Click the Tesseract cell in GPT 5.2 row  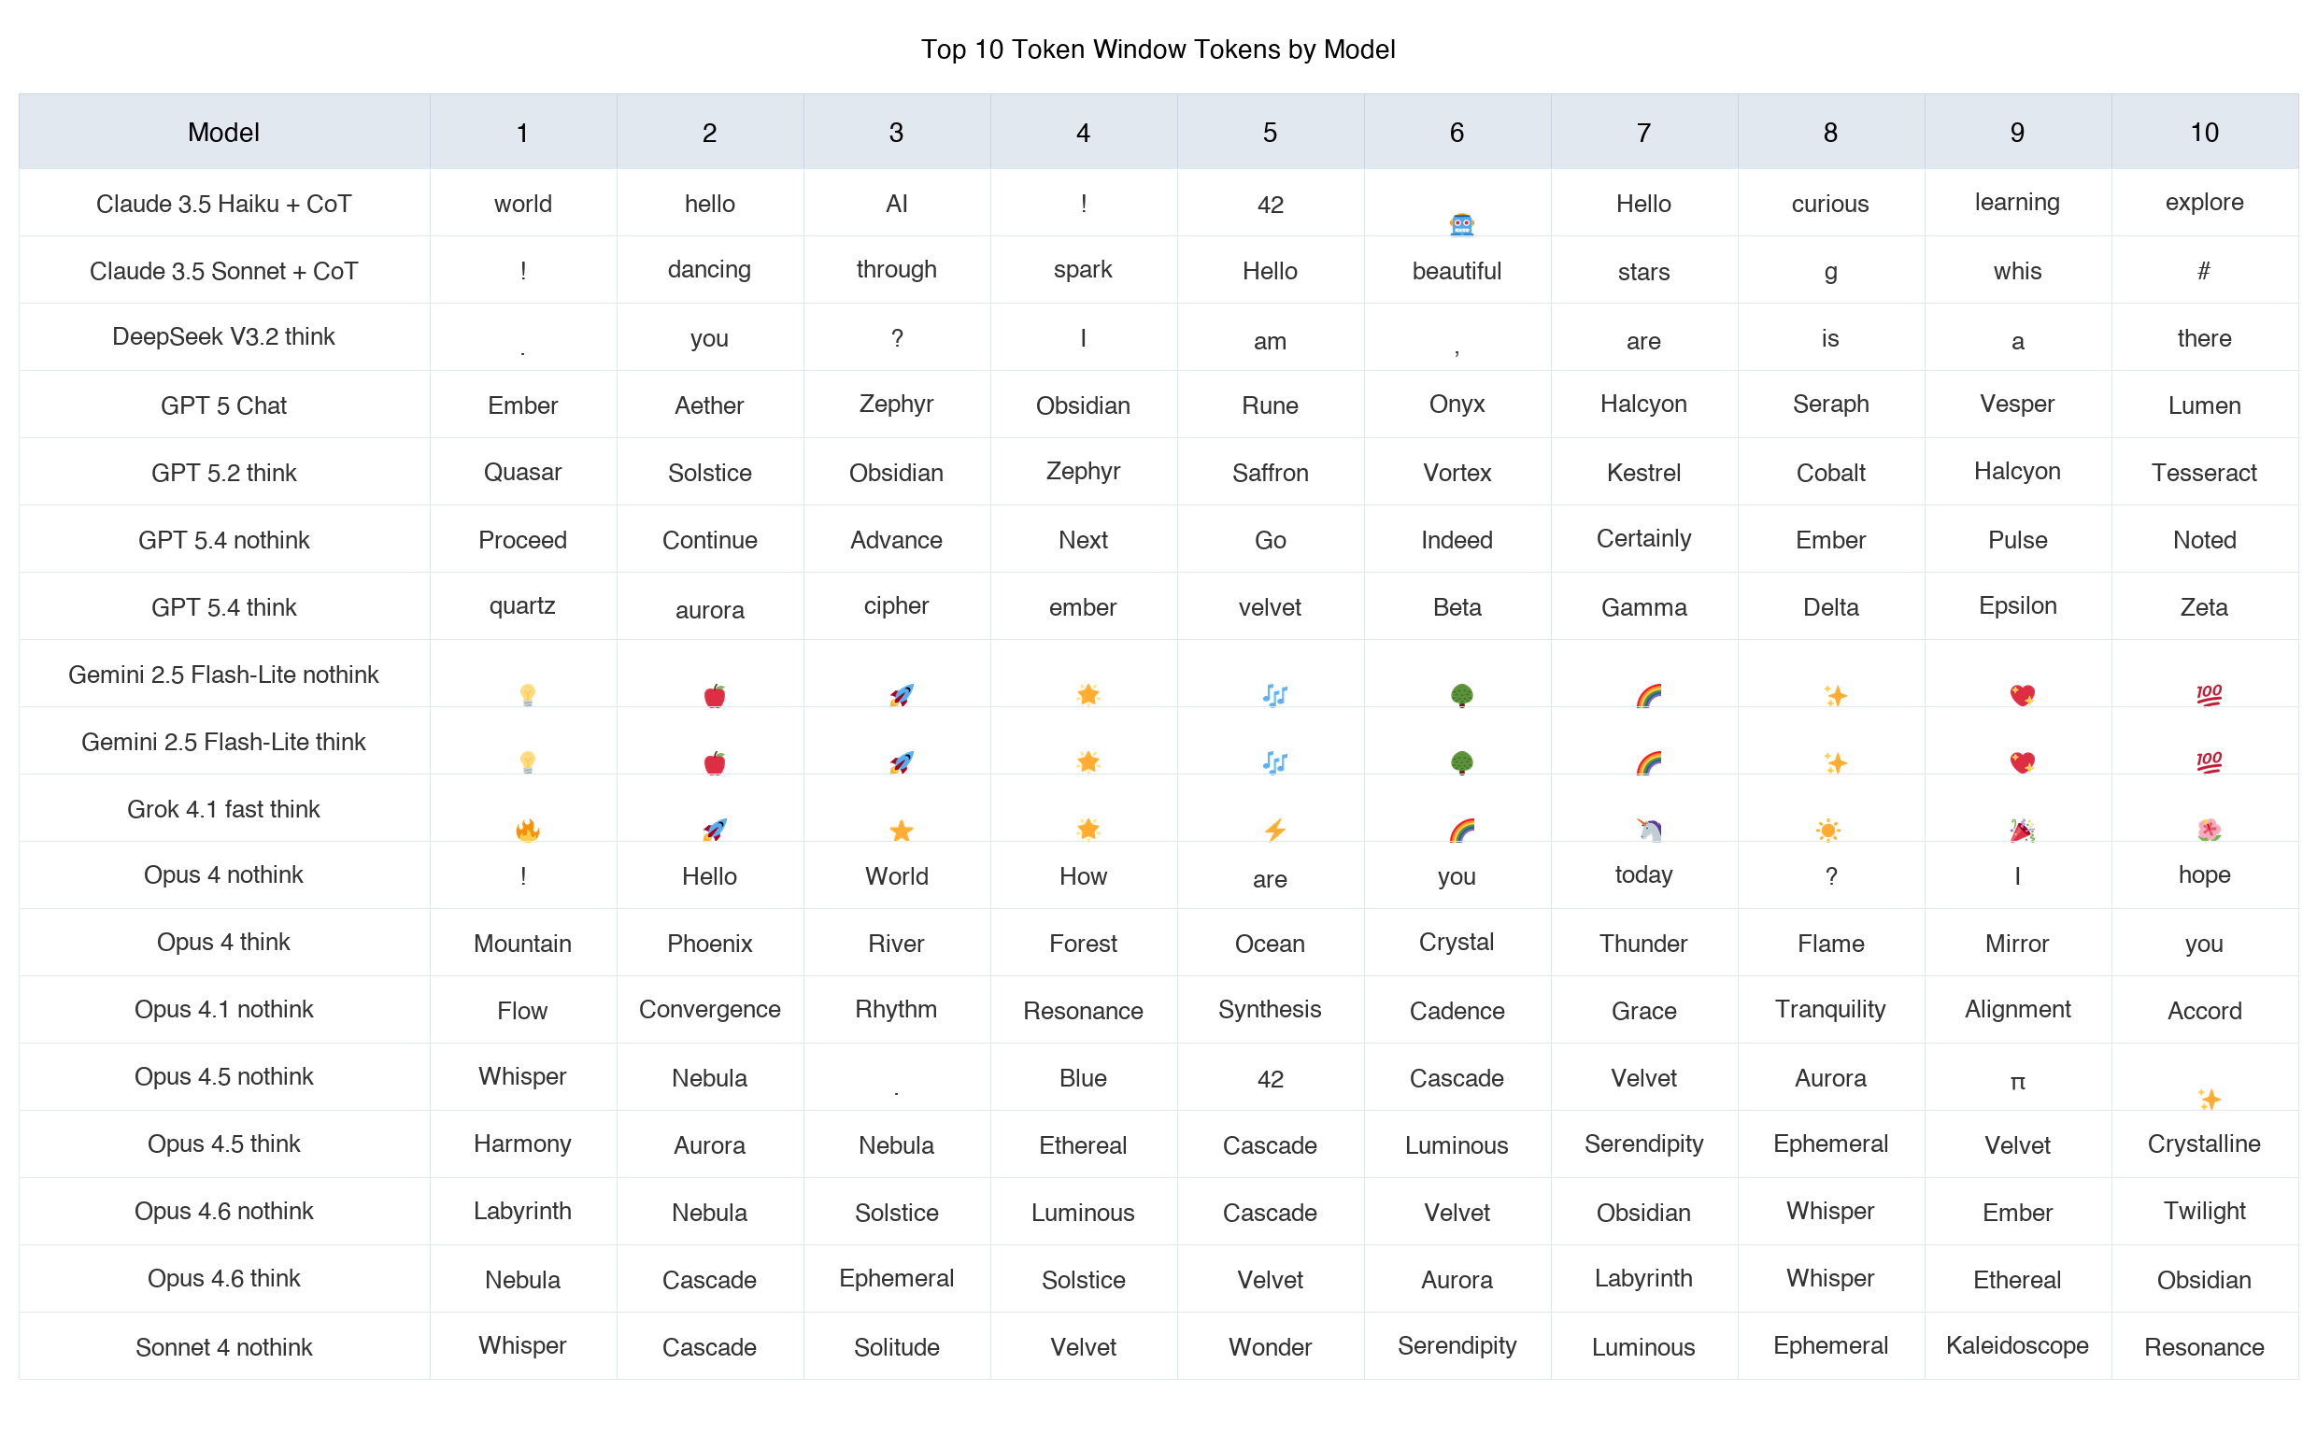point(2204,473)
